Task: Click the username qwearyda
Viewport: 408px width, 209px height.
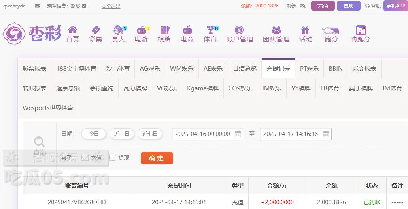Action: point(14,6)
